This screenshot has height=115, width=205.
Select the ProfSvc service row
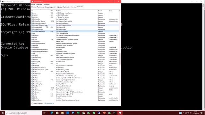[x=75, y=72]
